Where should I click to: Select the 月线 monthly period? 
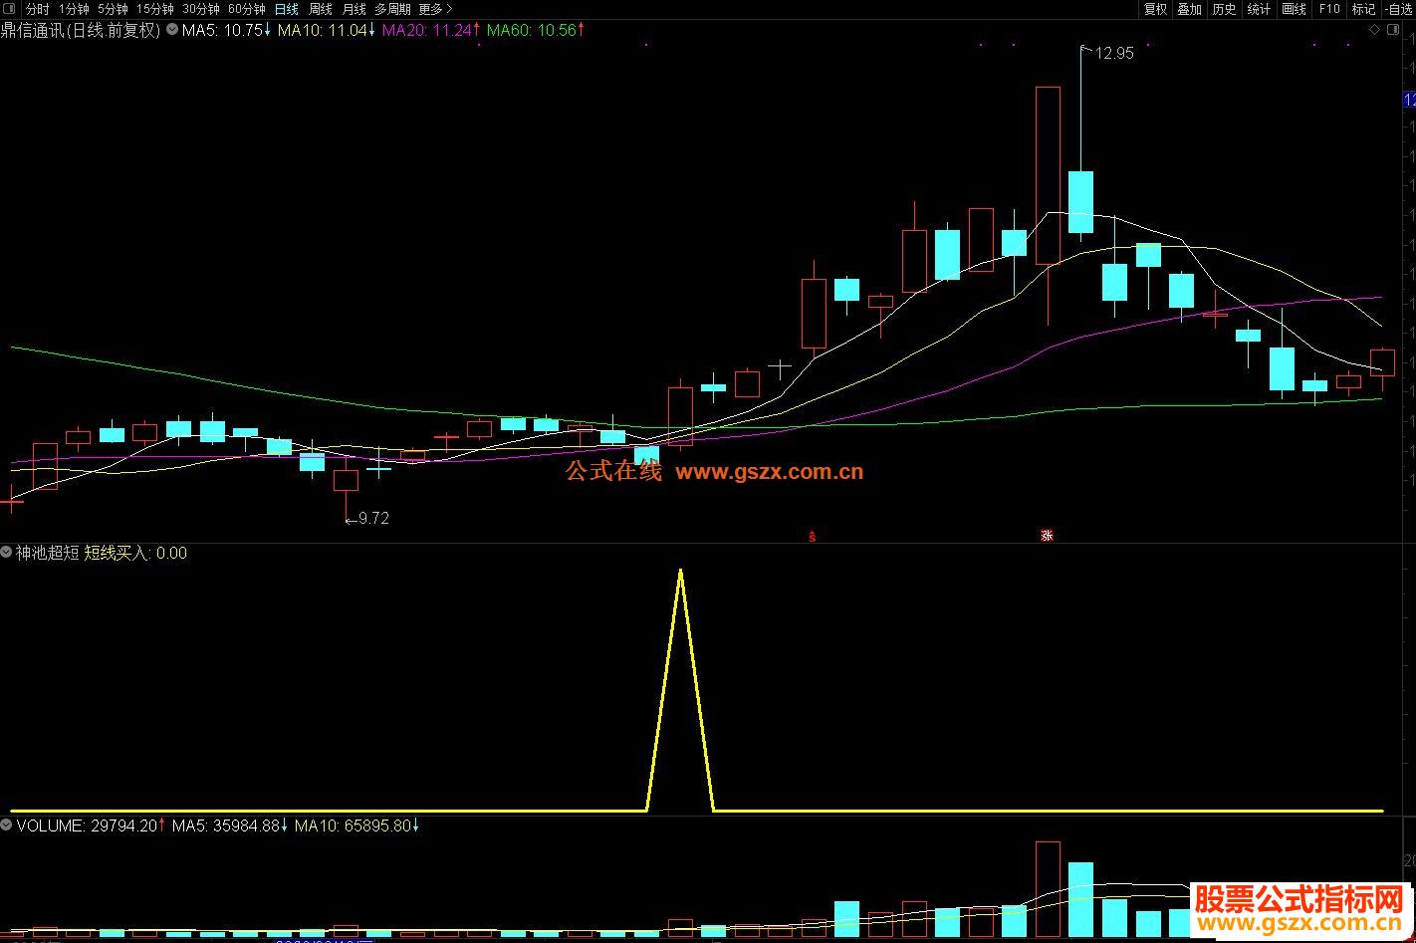[x=354, y=9]
